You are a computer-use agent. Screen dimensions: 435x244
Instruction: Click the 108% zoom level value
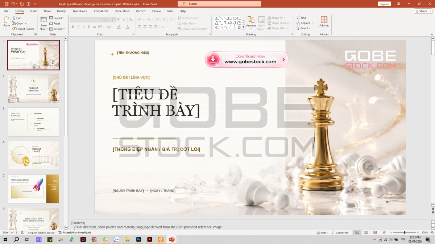coord(424,232)
